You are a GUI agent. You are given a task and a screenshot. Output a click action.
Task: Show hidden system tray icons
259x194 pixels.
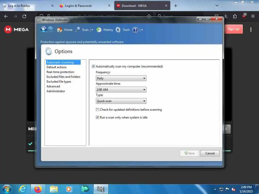[215, 189]
